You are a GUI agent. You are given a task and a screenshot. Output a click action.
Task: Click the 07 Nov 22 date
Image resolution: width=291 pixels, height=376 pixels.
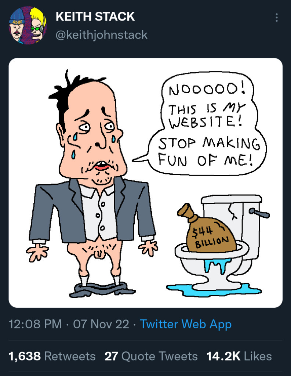101,324
